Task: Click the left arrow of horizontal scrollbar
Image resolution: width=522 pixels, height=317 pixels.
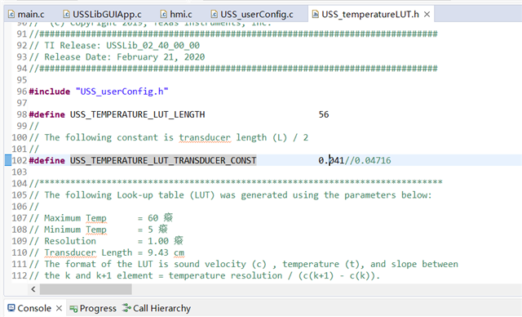Action: (x=33, y=289)
